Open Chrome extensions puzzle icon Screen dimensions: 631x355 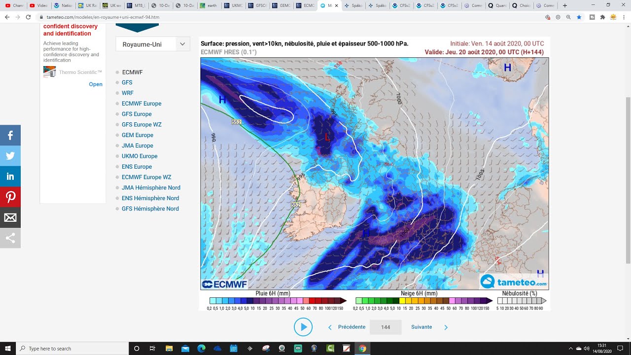(x=602, y=17)
